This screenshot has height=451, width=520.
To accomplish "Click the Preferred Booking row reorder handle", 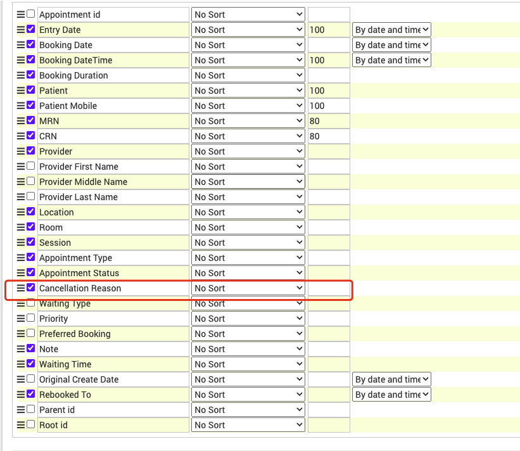I will pos(21,334).
